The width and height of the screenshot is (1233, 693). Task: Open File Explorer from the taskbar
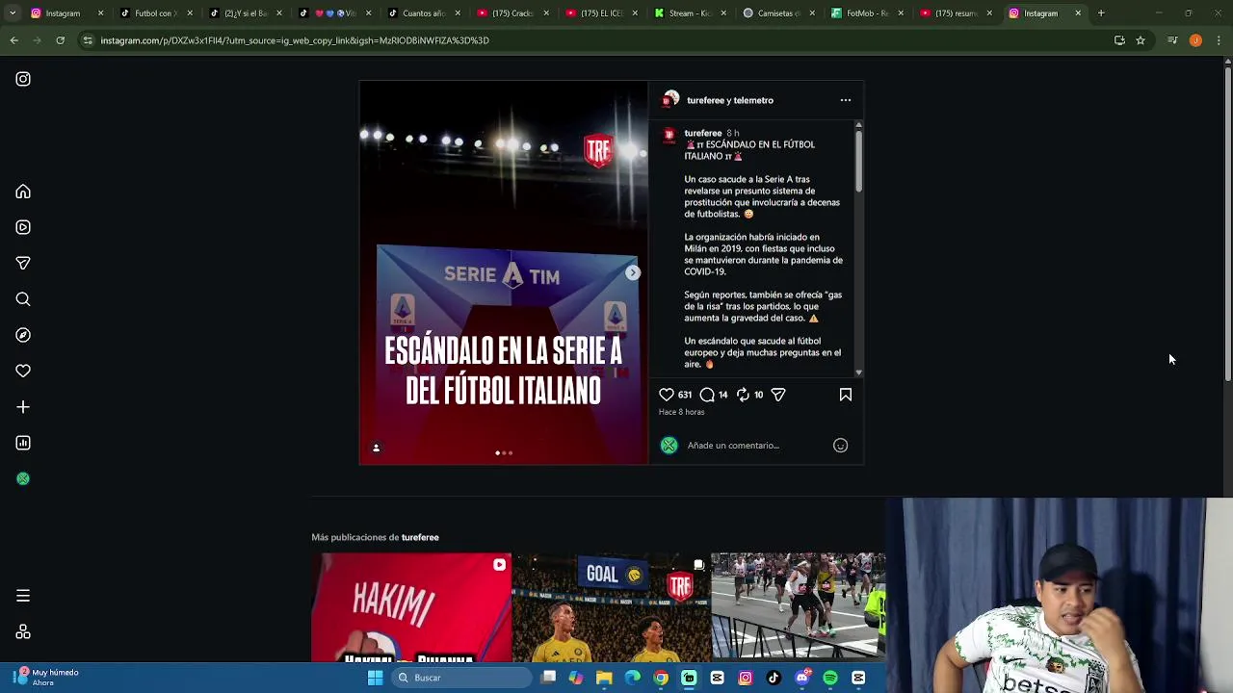point(604,678)
